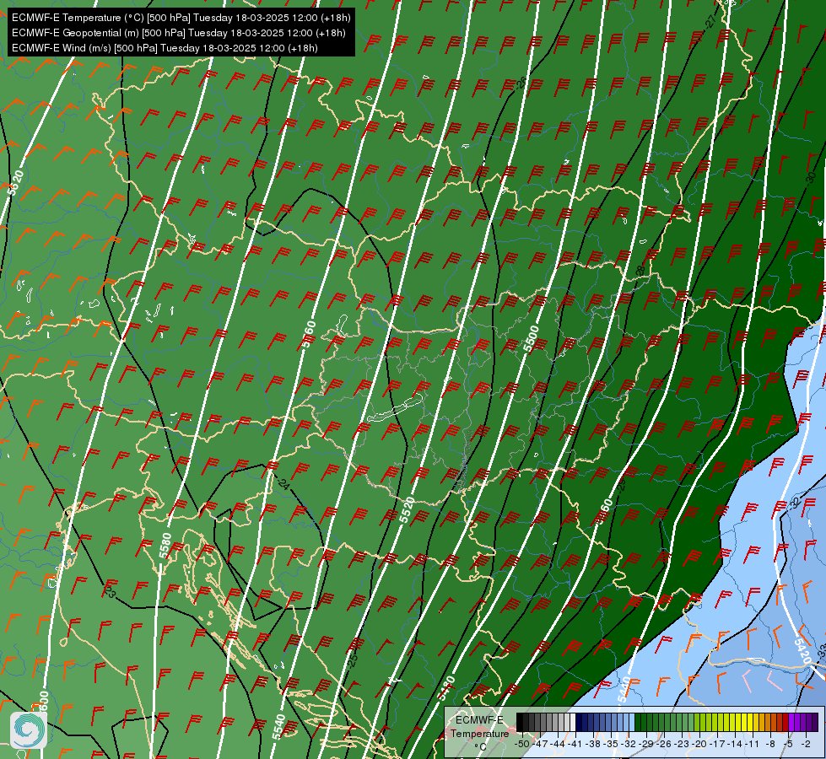Click the -17 tick label in the legend
826x759 pixels.
[717, 744]
